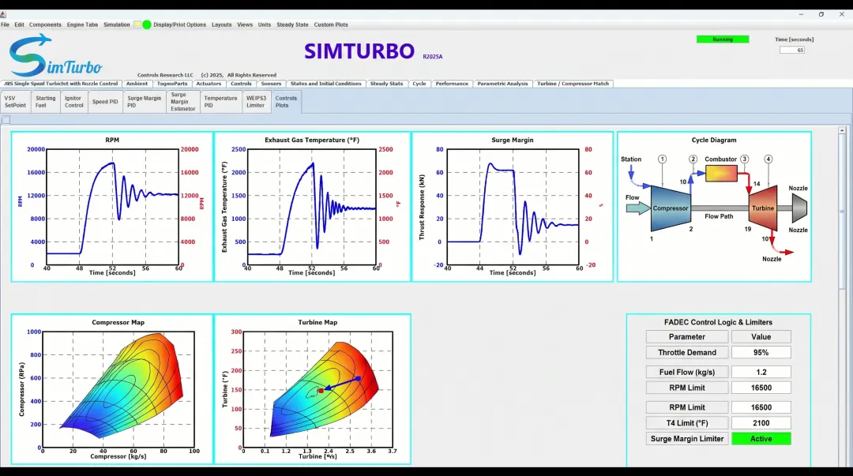Select the Surge Margin Estimator sub-tab
853x476 pixels.
click(x=182, y=102)
